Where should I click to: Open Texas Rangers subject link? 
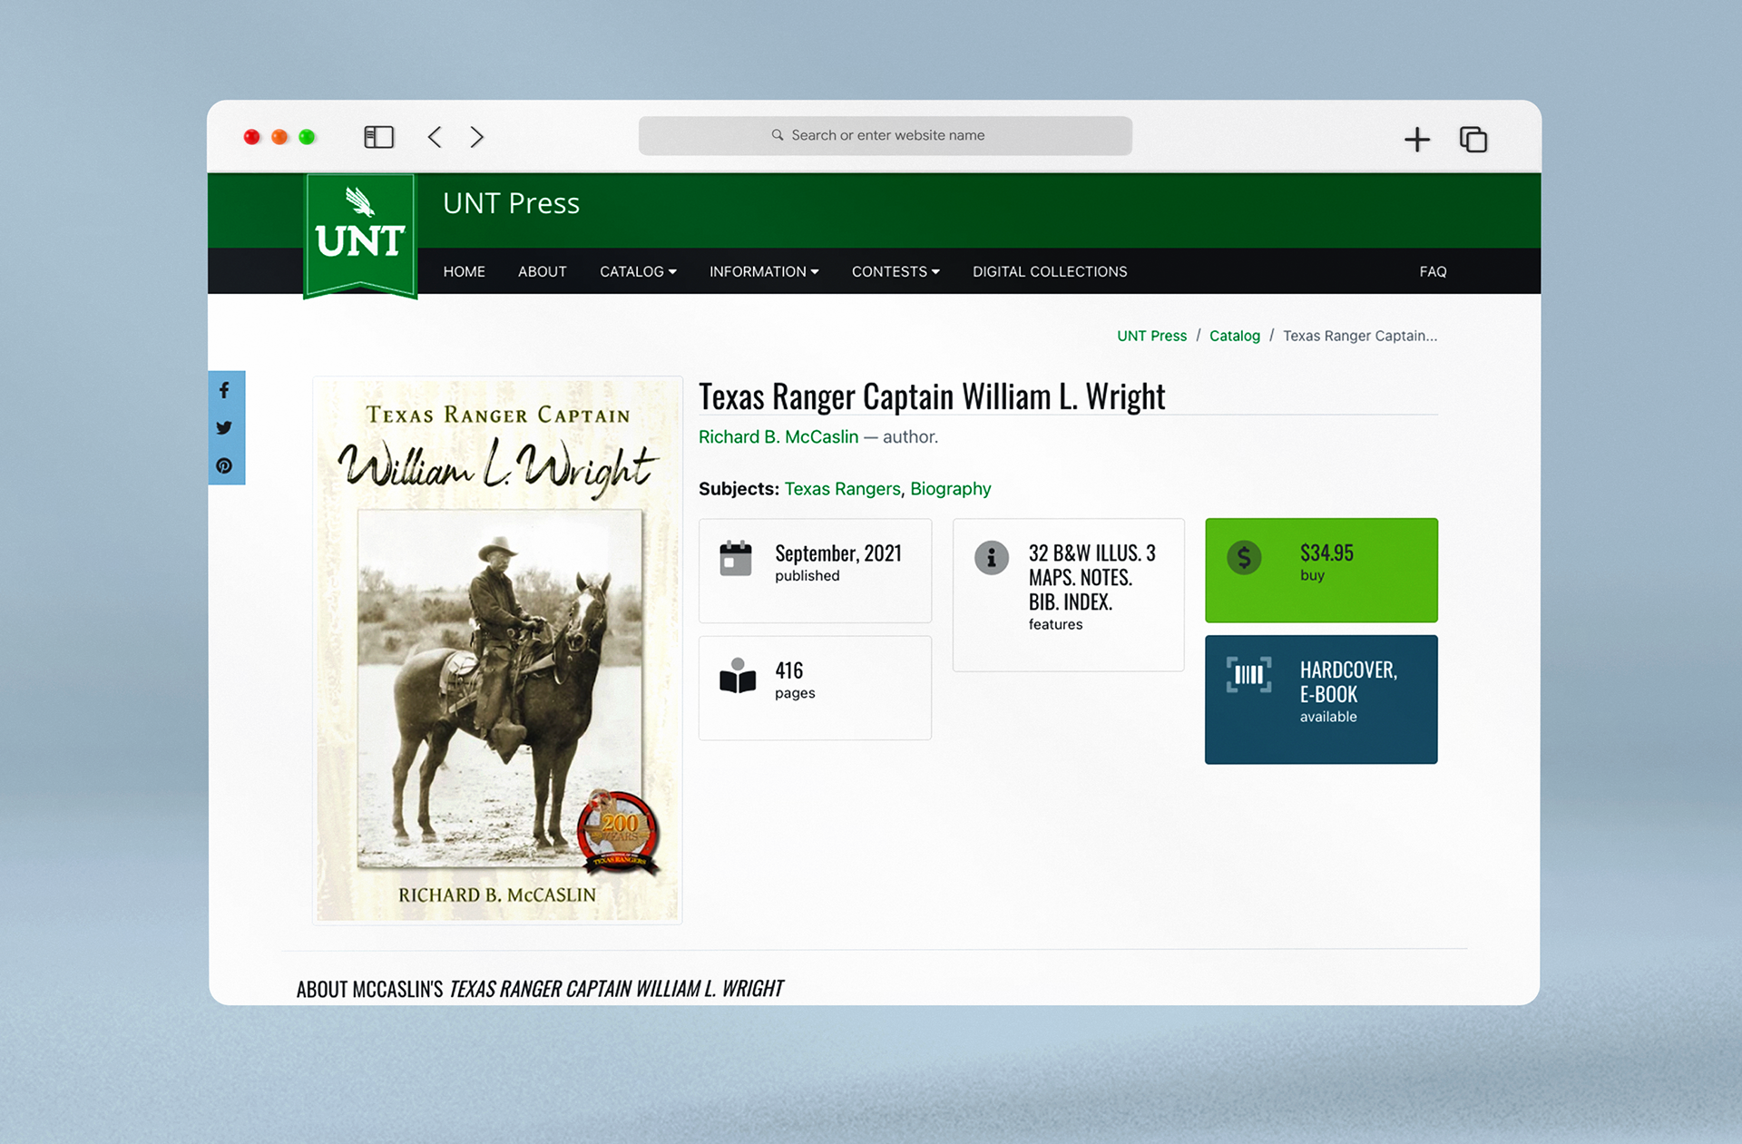click(842, 489)
